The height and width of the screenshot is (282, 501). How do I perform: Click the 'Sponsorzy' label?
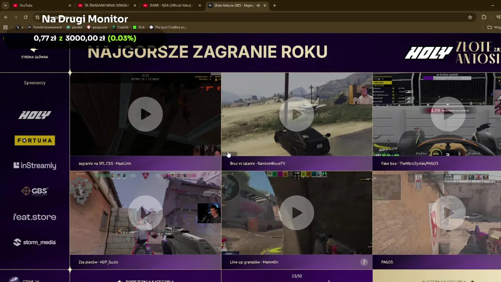coord(34,83)
